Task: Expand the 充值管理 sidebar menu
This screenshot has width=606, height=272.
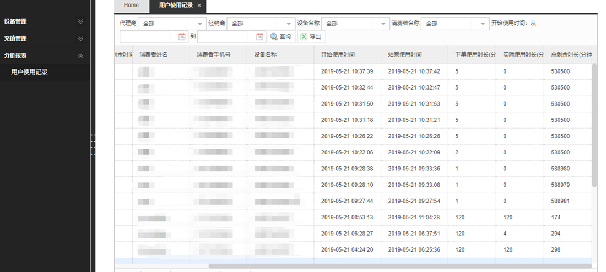Action: (x=80, y=38)
